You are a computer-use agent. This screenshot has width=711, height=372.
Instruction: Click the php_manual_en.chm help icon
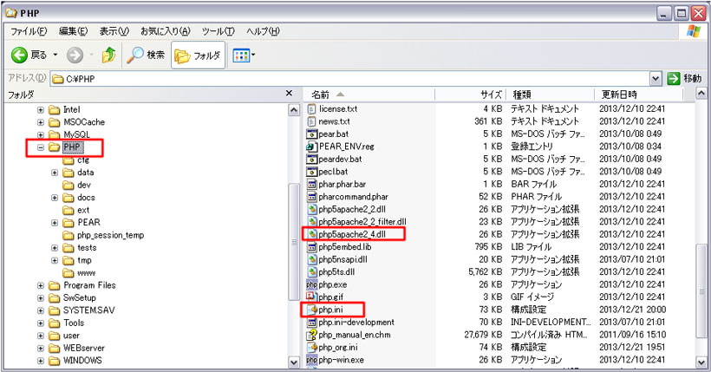pos(311,336)
